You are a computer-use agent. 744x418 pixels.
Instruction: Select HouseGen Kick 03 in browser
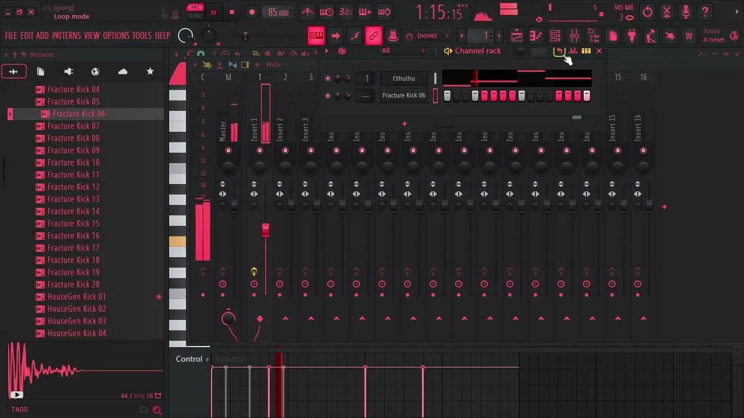click(x=77, y=321)
